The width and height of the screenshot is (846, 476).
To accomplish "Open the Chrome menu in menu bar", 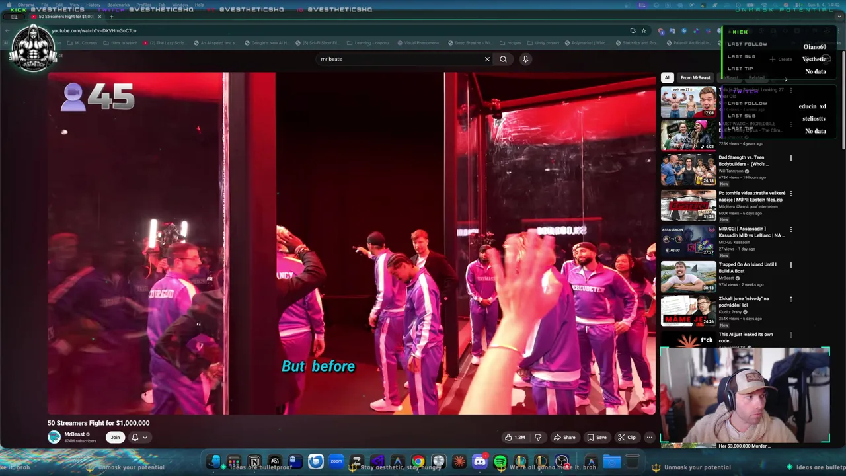I will click(26, 5).
